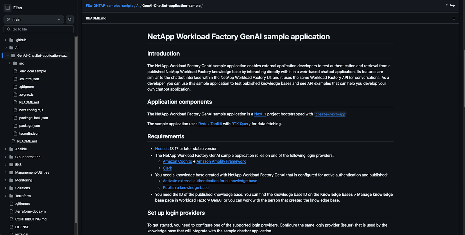The width and height of the screenshot is (465, 235).
Task: Click the Go to file search field
Action: click(x=39, y=29)
